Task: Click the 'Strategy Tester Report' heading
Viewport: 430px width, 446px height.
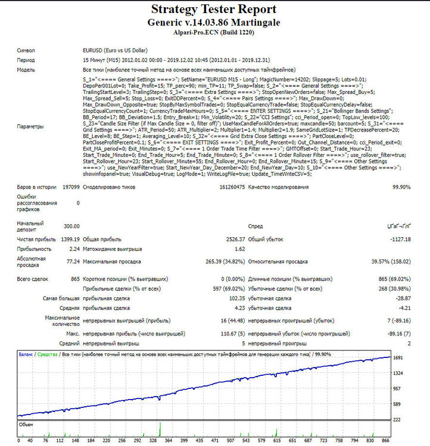Action: (x=214, y=9)
